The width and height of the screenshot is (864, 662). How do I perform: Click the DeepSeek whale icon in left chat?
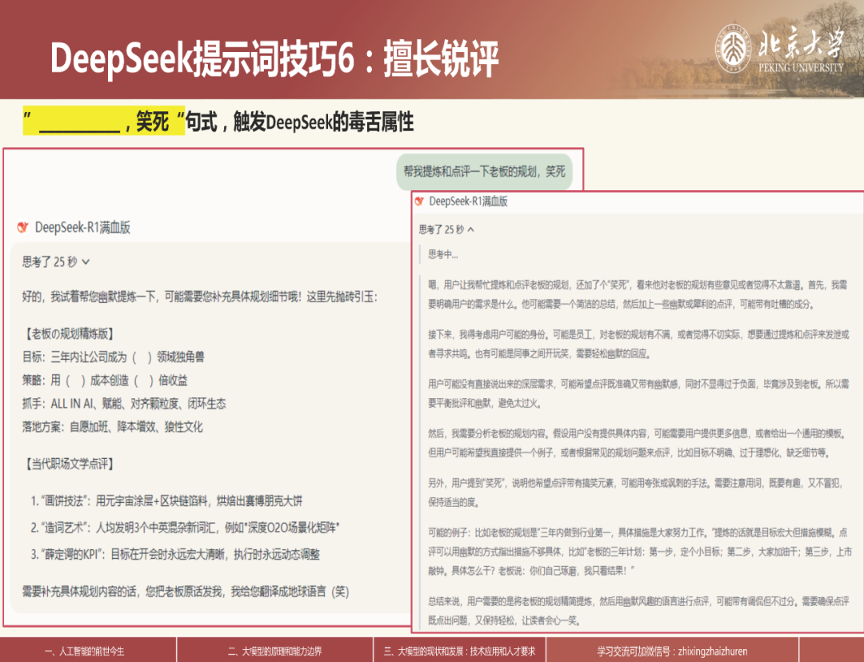[22, 228]
